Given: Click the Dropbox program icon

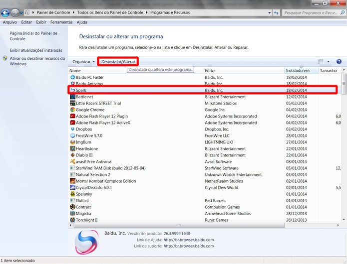Looking at the screenshot, I should pos(72,129).
